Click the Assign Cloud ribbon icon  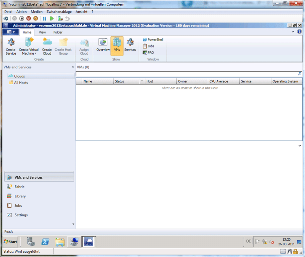(x=84, y=47)
